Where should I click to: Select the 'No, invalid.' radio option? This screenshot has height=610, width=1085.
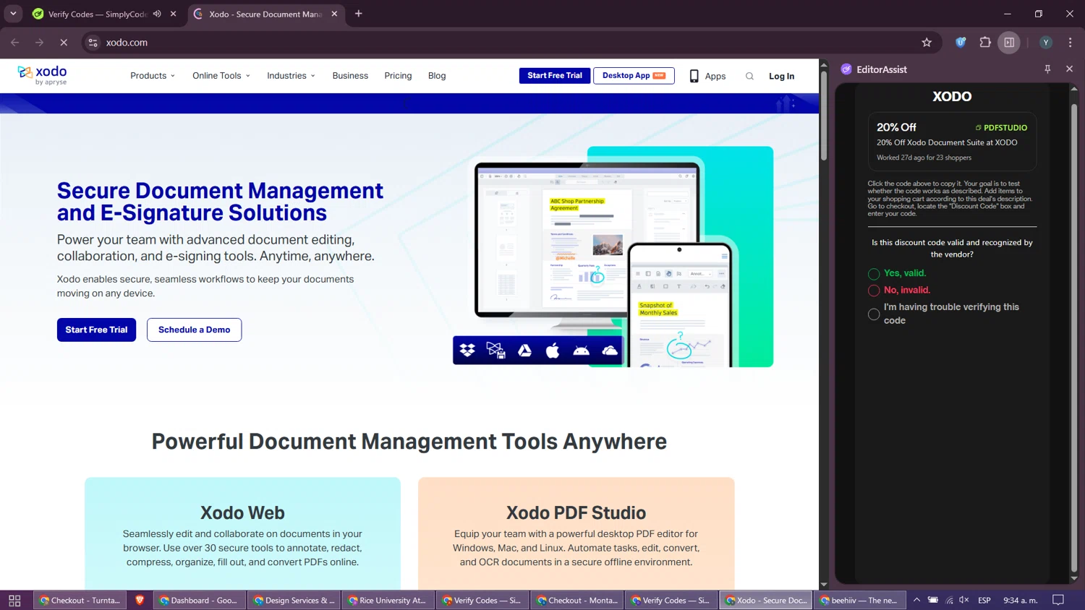click(x=874, y=291)
